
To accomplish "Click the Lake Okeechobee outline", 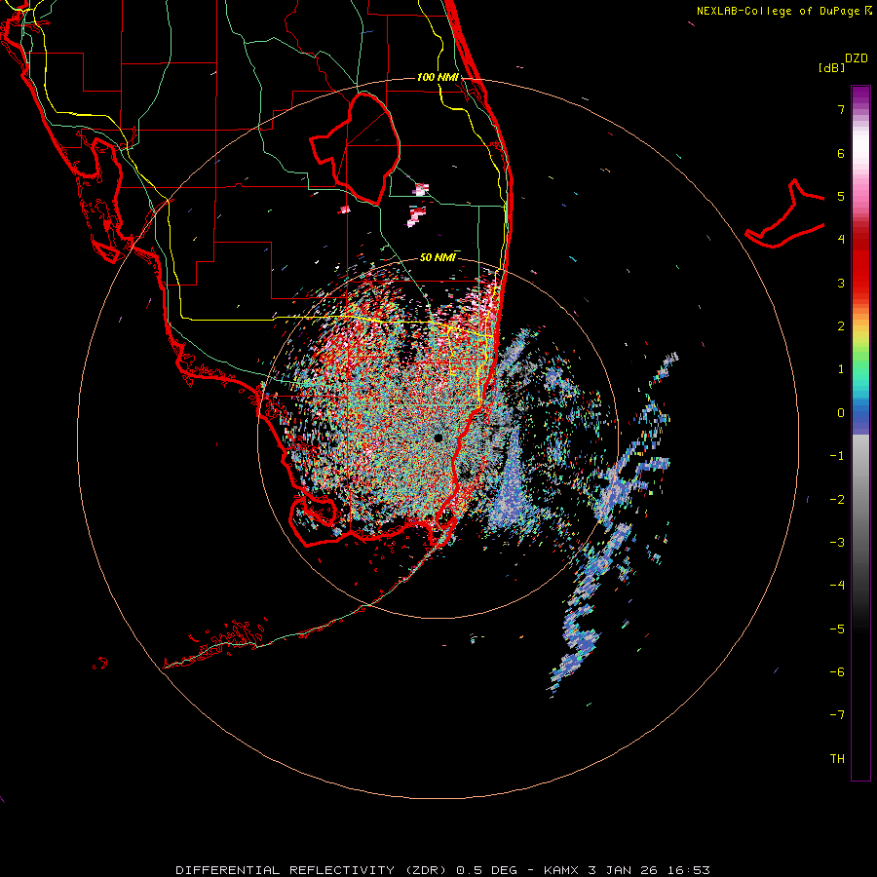I will [x=356, y=149].
